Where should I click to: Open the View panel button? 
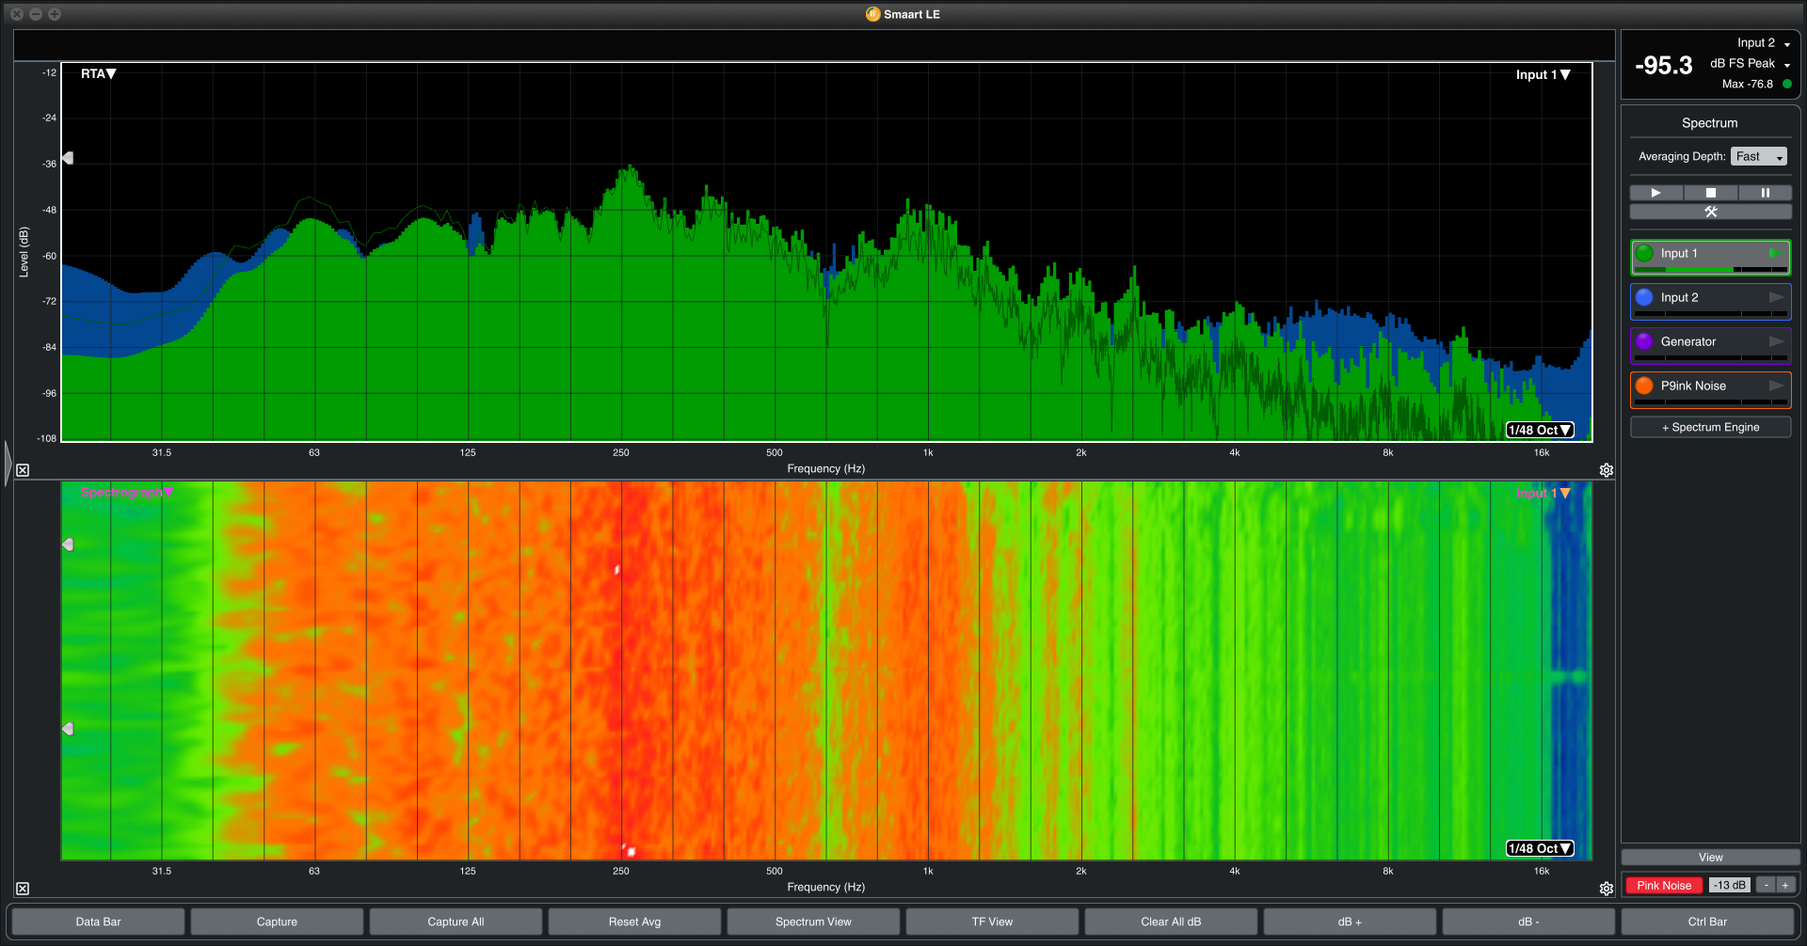point(1711,858)
